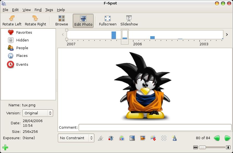The image size is (233, 153).
Task: Click the auto color wizard hat icon
Action: point(174,138)
